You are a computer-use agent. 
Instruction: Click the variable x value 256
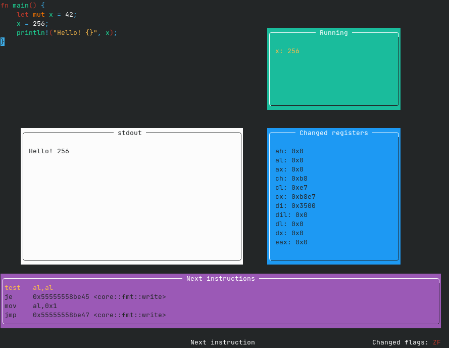tap(287, 51)
